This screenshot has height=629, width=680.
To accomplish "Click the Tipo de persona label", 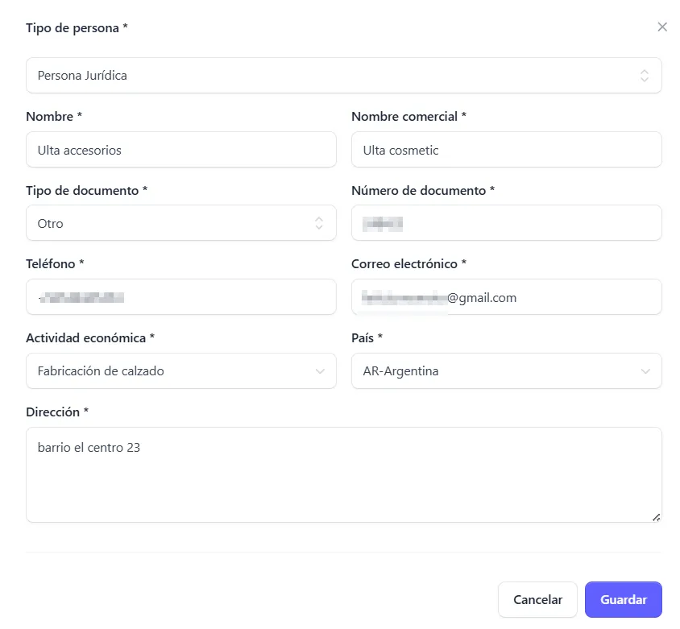I will click(x=77, y=28).
